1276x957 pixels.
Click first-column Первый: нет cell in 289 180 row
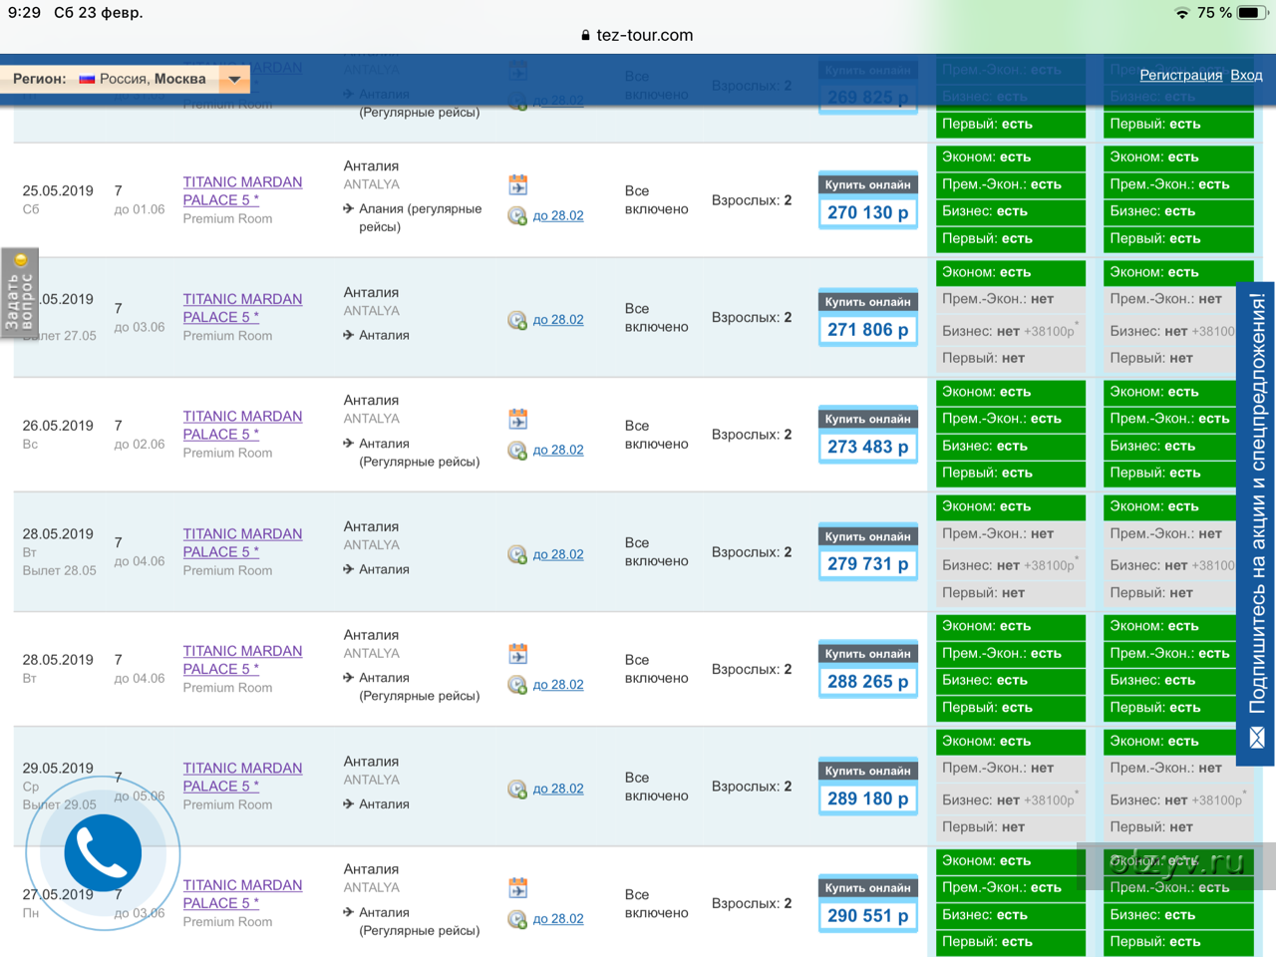click(x=1011, y=827)
